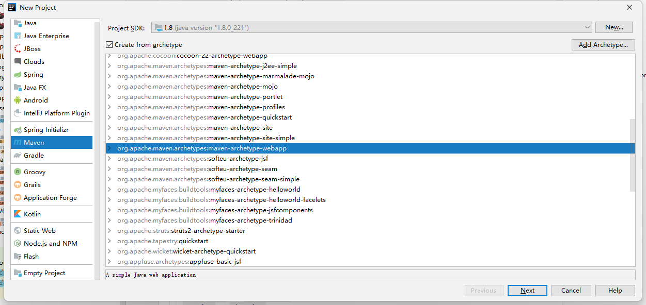646x305 pixels.
Task: Close the New Project dialog
Action: point(629,7)
